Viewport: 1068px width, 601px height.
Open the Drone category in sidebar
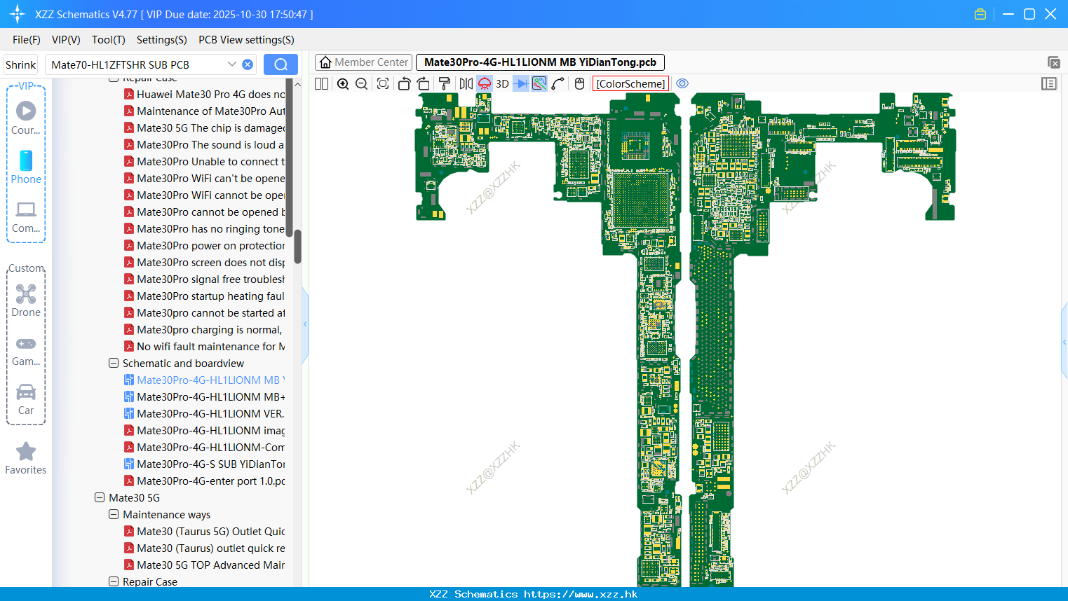(26, 300)
